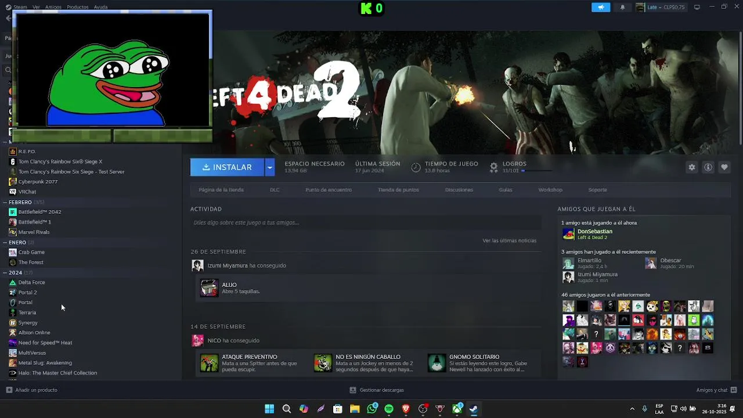Click the Gestionar descargas icon
The height and width of the screenshot is (418, 743).
(x=353, y=390)
